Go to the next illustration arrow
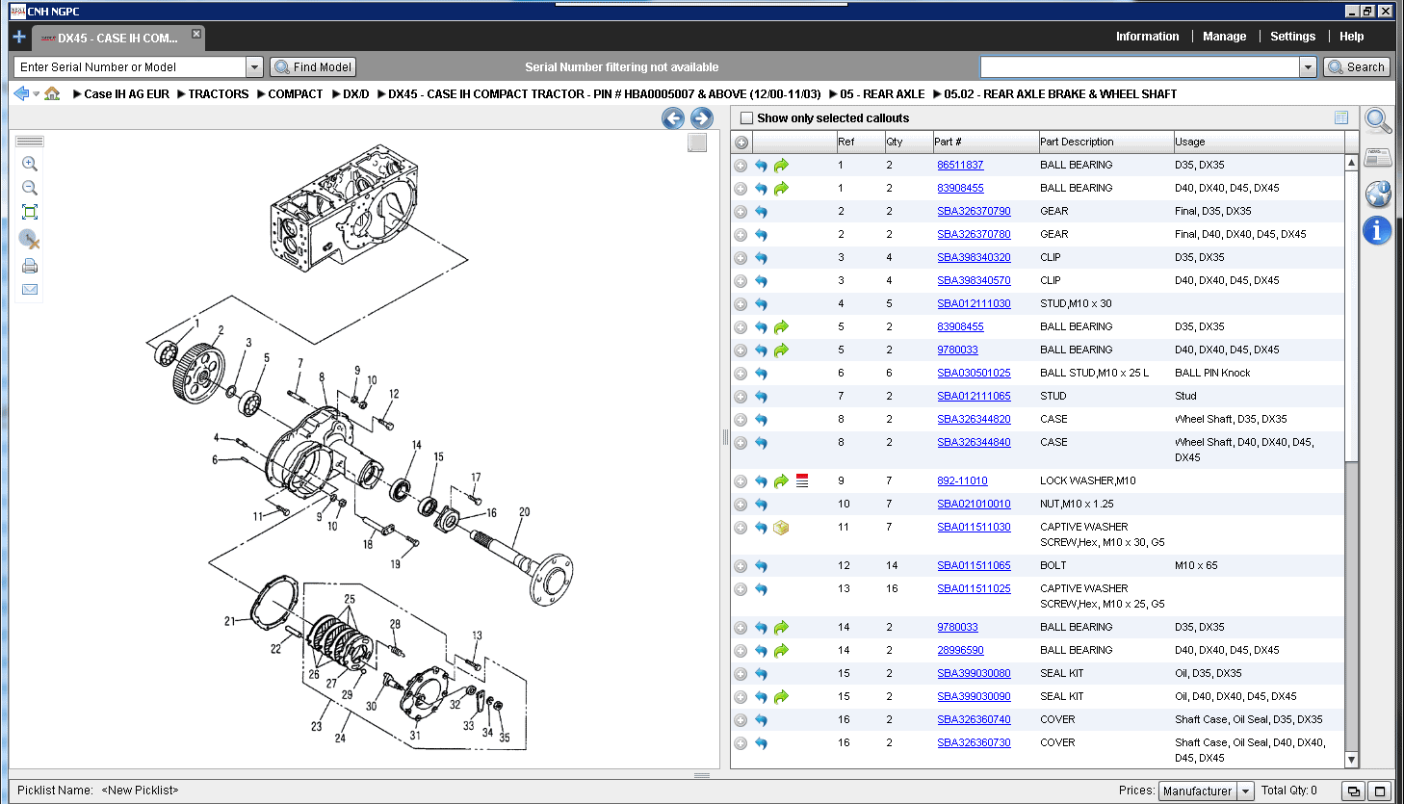1404x804 pixels. pos(702,118)
